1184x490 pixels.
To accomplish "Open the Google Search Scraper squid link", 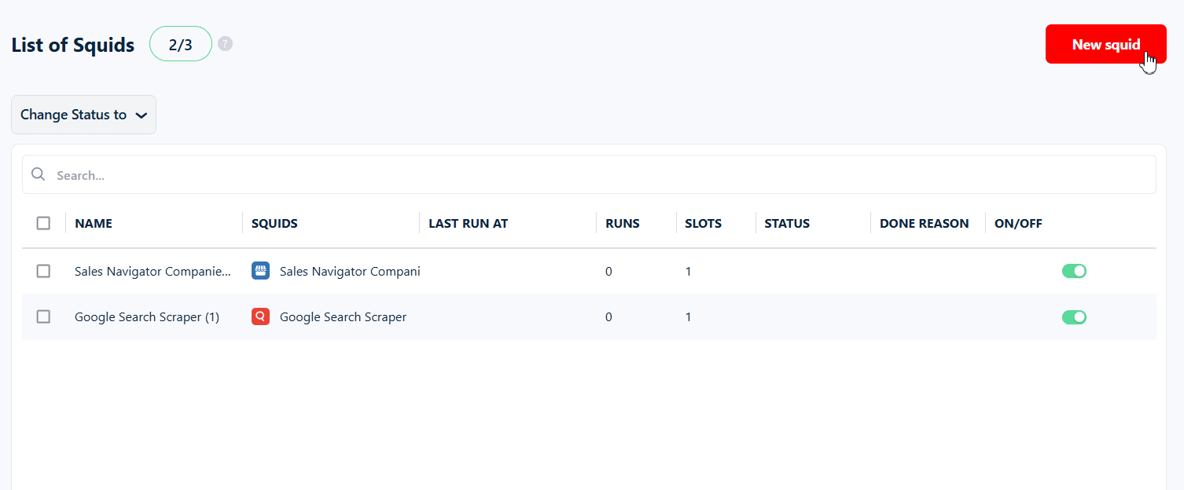I will tap(344, 316).
